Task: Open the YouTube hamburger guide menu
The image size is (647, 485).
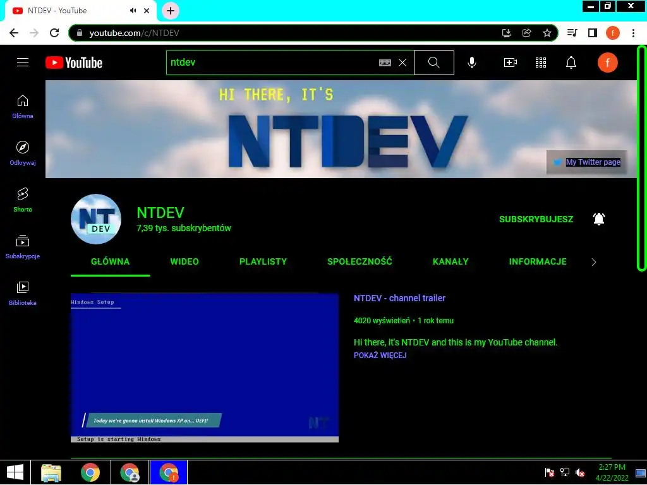Action: pyautogui.click(x=23, y=63)
